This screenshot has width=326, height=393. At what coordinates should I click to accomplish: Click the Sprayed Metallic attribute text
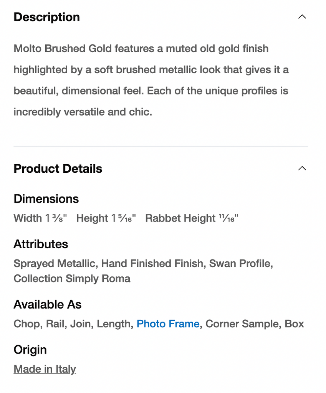pyautogui.click(x=54, y=264)
